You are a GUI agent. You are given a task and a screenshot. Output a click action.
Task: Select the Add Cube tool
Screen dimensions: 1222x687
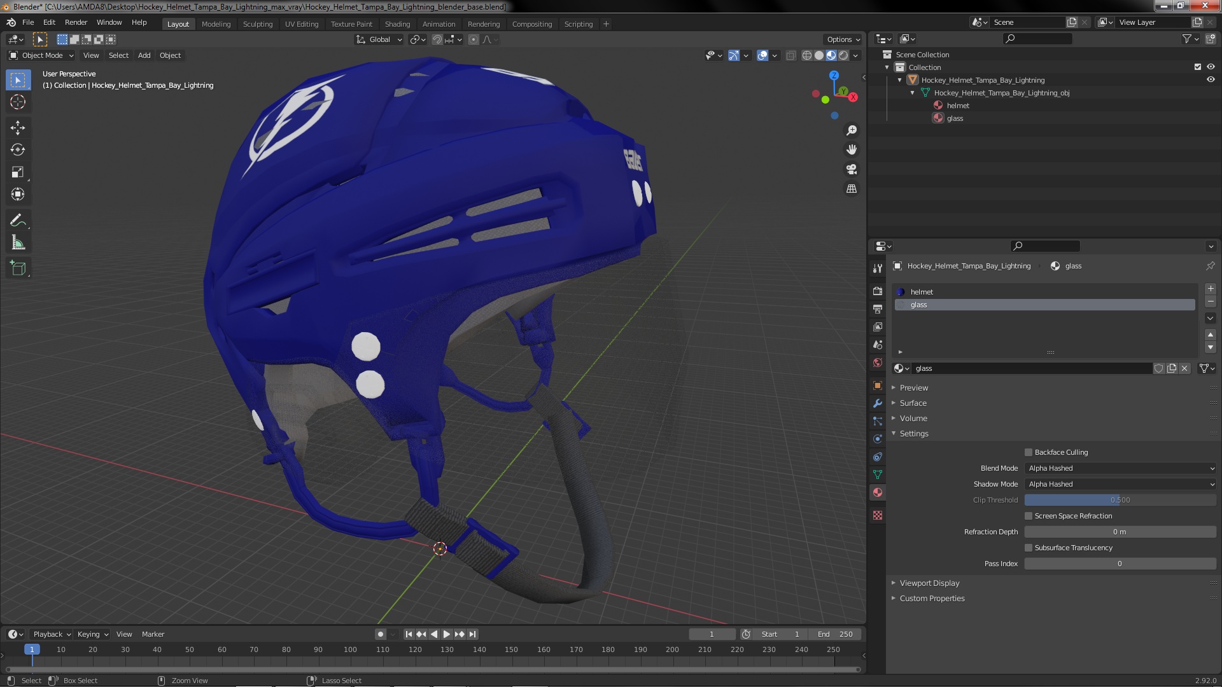click(x=18, y=268)
